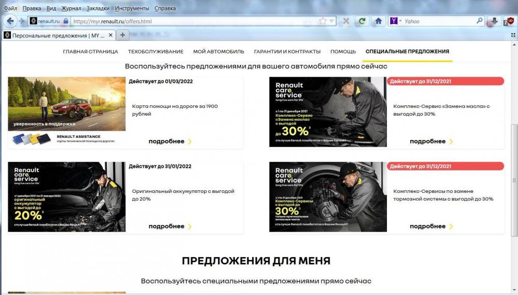
Task: Click the vertical scrollbar thumb
Action: pos(514,180)
